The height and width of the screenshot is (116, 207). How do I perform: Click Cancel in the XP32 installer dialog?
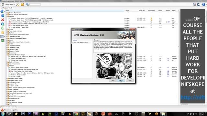(x=130, y=81)
